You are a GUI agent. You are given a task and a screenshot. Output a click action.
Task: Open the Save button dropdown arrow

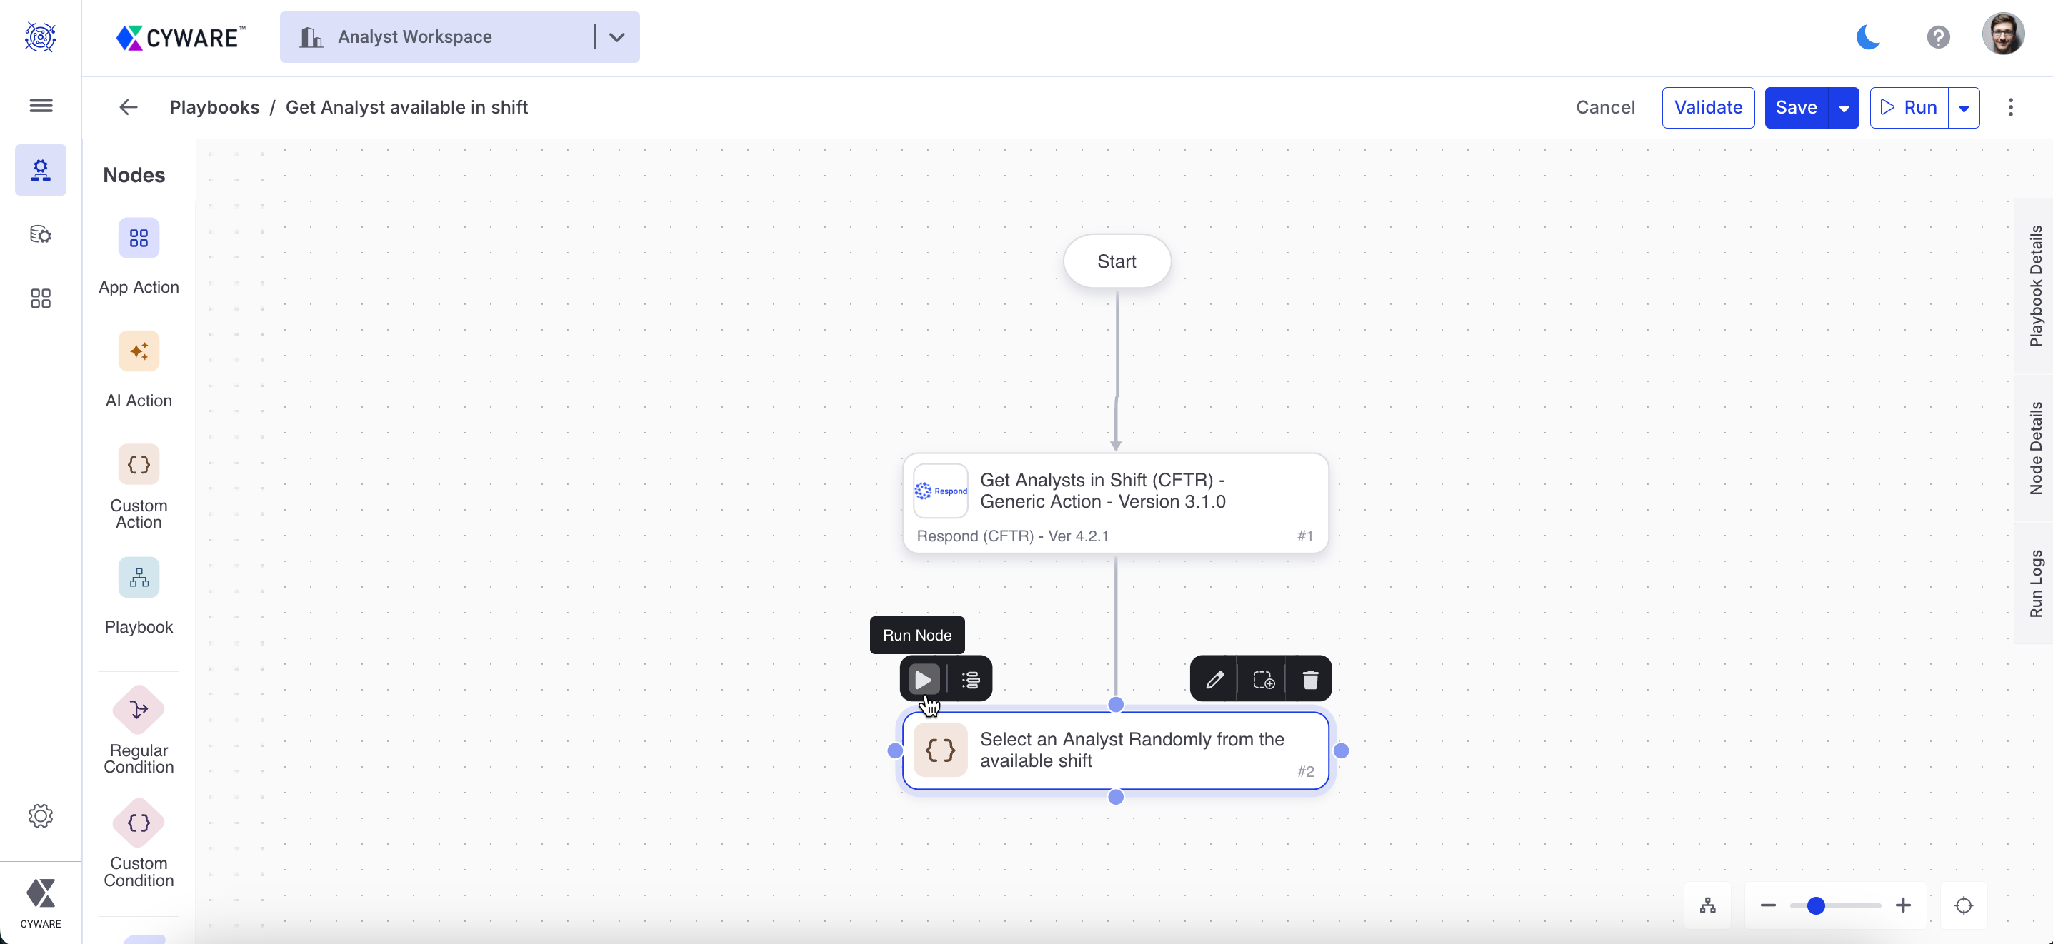click(1844, 108)
